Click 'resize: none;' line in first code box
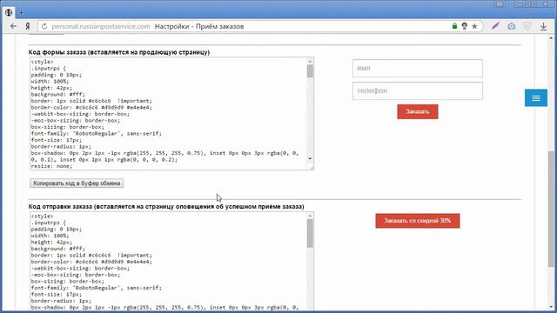The image size is (557, 313). click(x=51, y=166)
